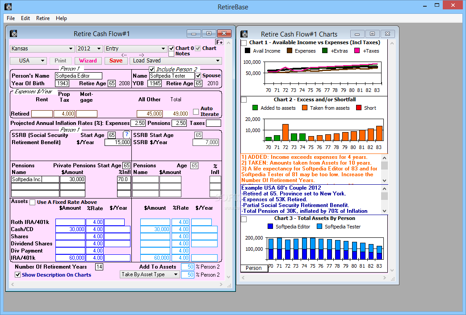Viewport: 466px width, 315px height.
Task: Click the Retire Cash Flow#1 window icon
Action: pyautogui.click(x=13, y=33)
